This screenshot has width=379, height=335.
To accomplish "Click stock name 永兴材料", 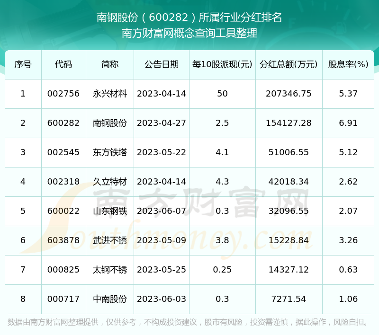I will 109,94.
